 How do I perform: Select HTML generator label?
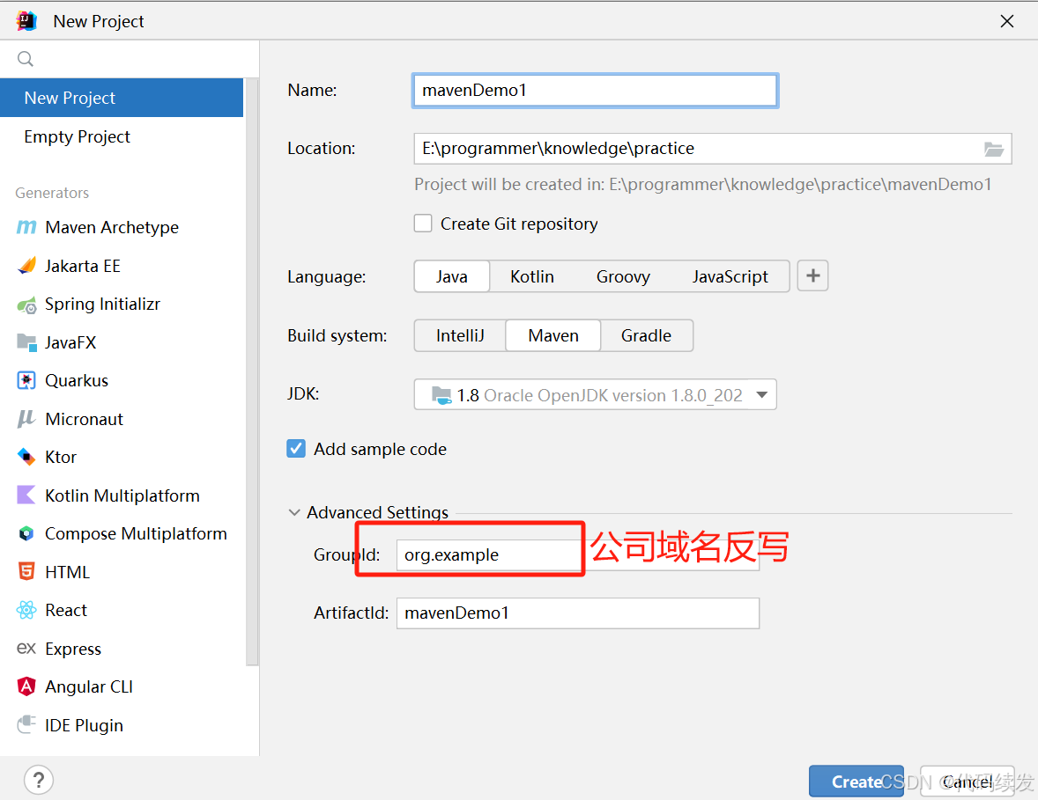click(67, 572)
